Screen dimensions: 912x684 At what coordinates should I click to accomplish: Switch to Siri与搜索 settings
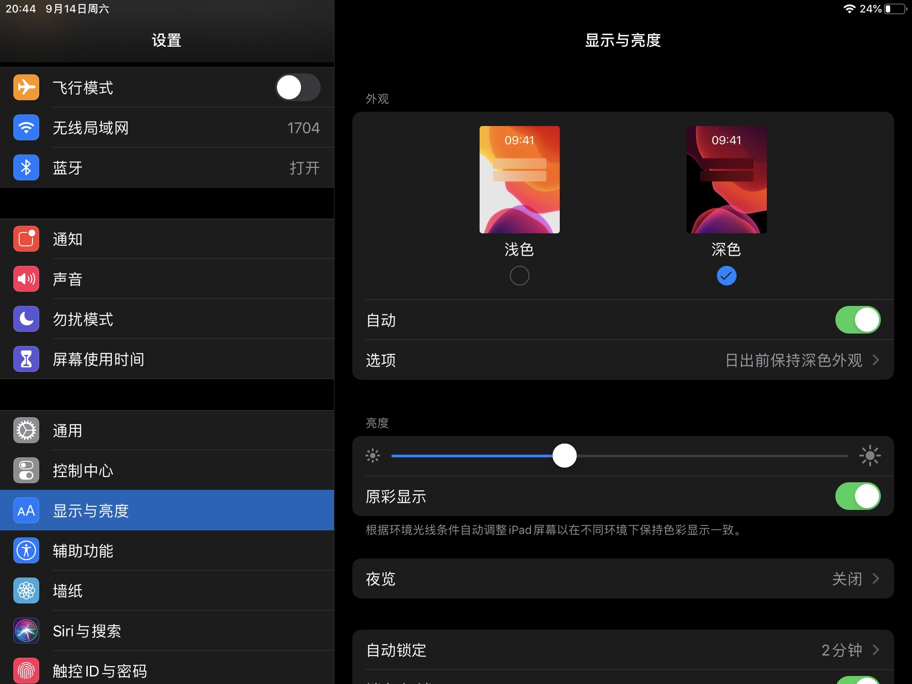(x=87, y=631)
